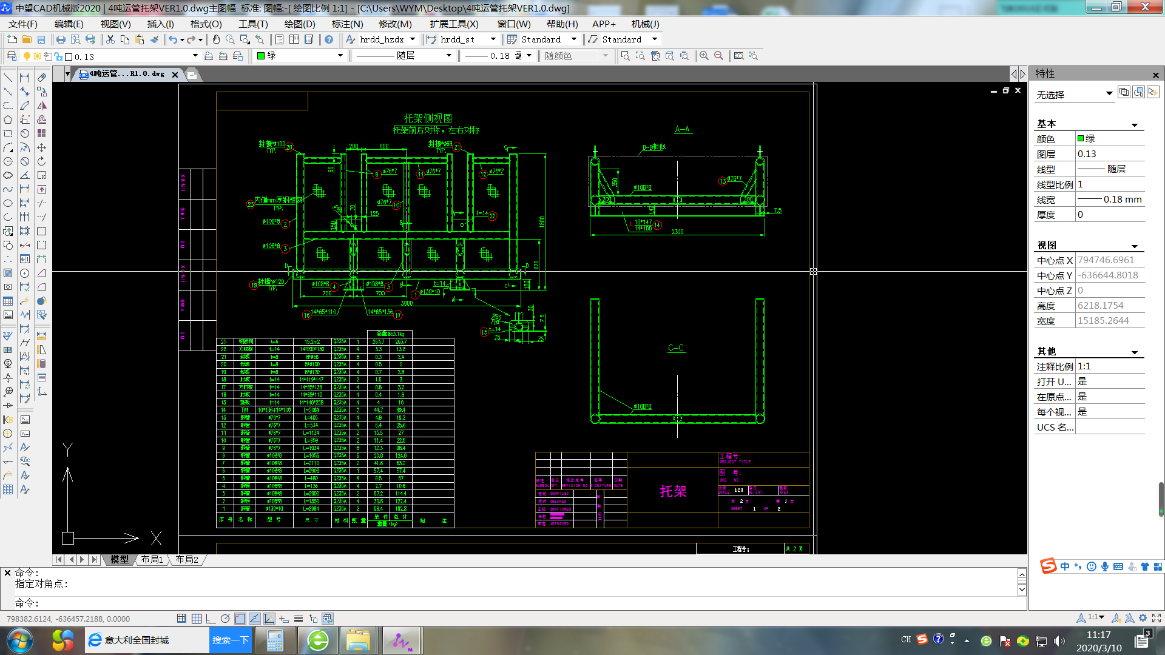This screenshot has height=655, width=1165.
Task: Open the hrdd_hzdx text style dropdown
Action: [413, 39]
